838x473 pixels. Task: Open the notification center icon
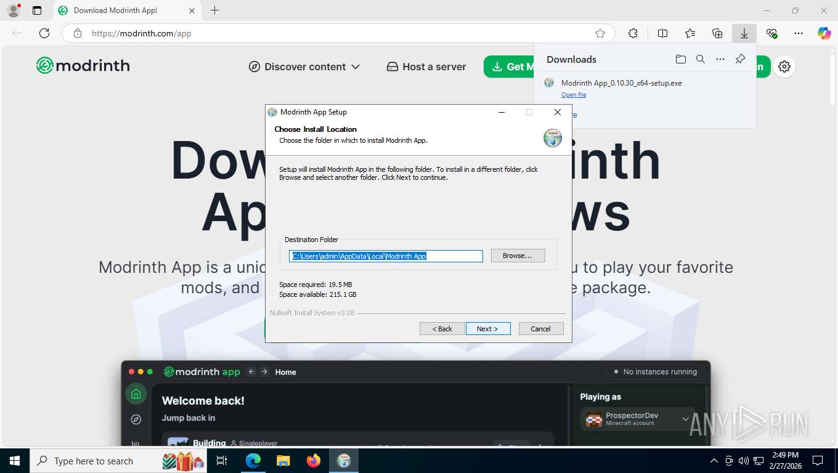pyautogui.click(x=818, y=461)
